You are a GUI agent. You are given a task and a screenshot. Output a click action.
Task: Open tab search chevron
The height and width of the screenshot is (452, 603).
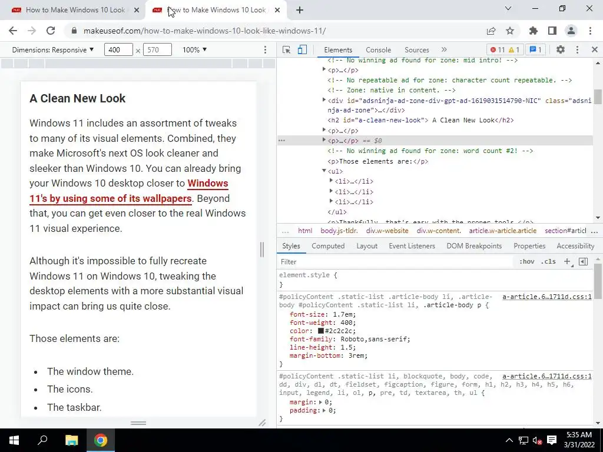tap(508, 8)
